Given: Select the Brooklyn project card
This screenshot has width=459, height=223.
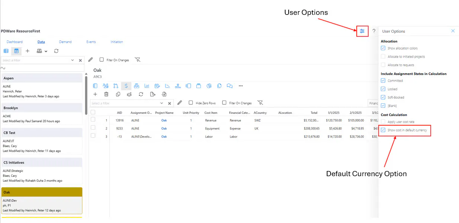Looking at the screenshot, I should click(x=42, y=114).
